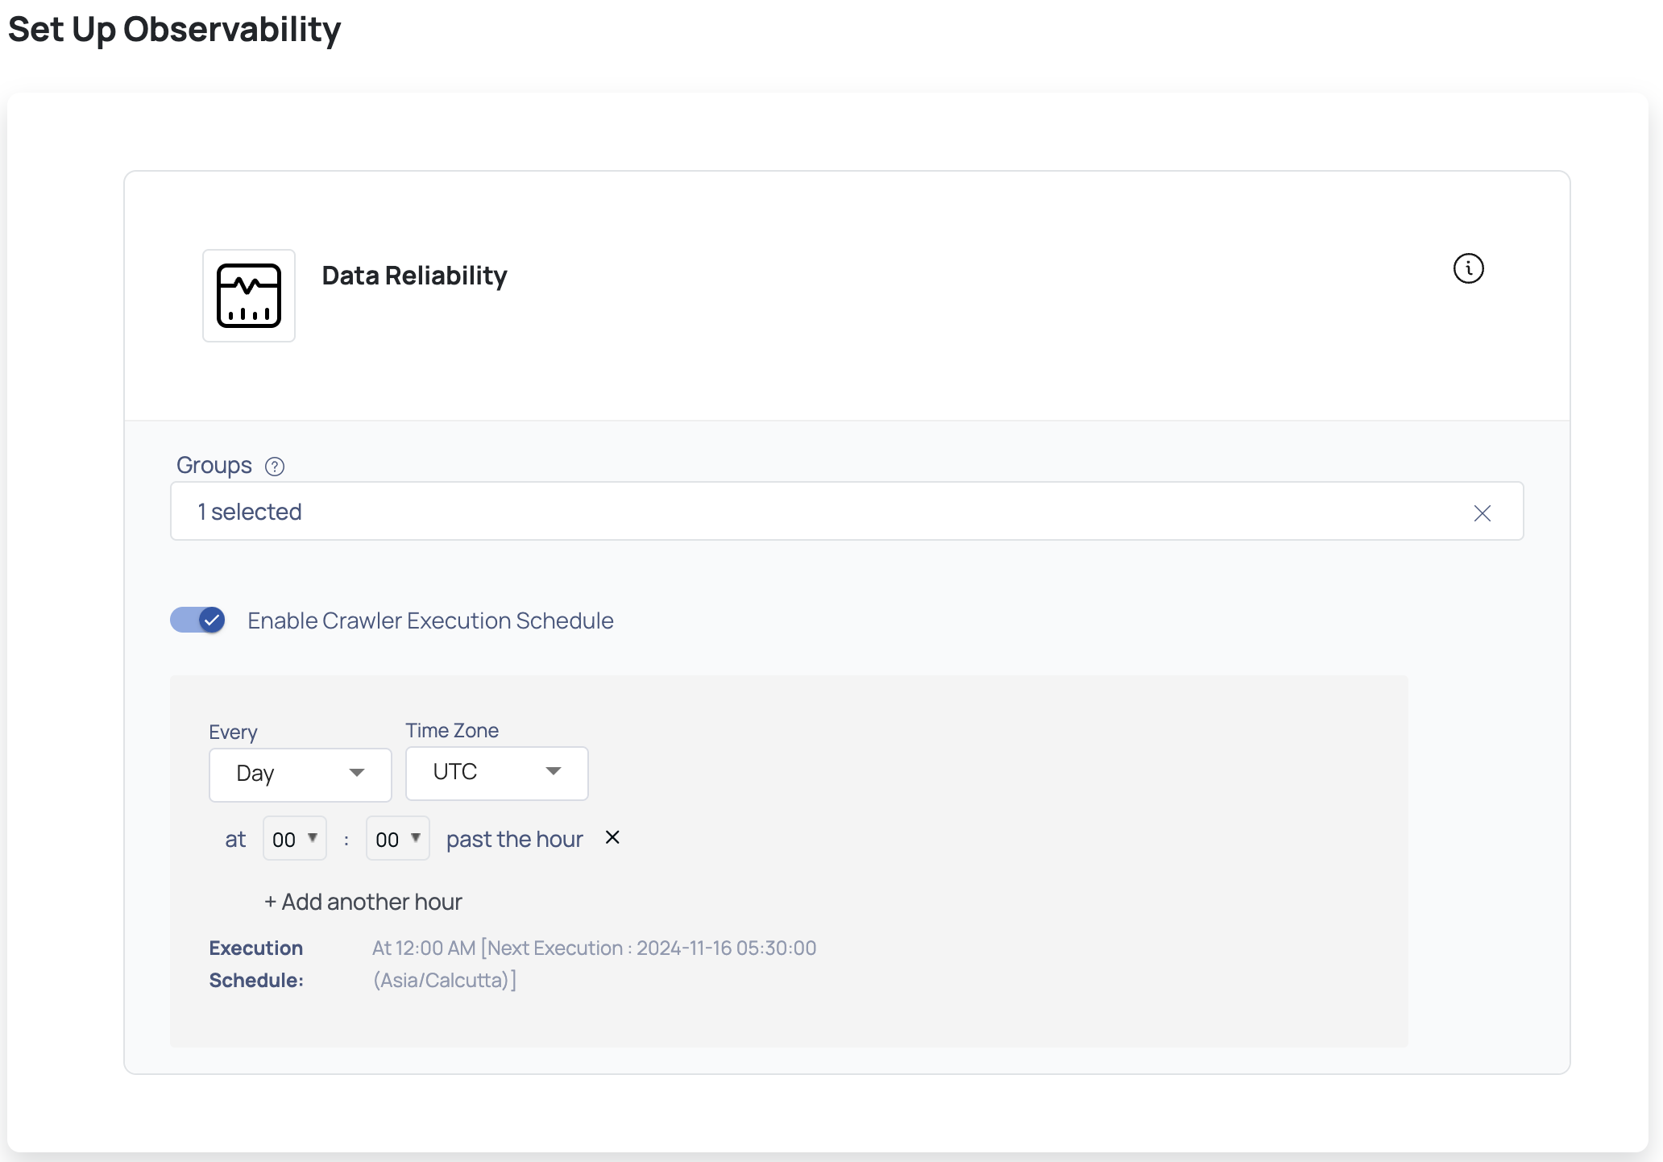1663x1162 pixels.
Task: Click the 'Set Up Observability' title
Action: click(x=174, y=30)
